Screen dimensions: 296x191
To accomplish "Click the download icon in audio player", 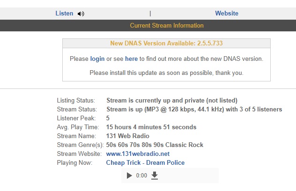I will pyautogui.click(x=155, y=176).
